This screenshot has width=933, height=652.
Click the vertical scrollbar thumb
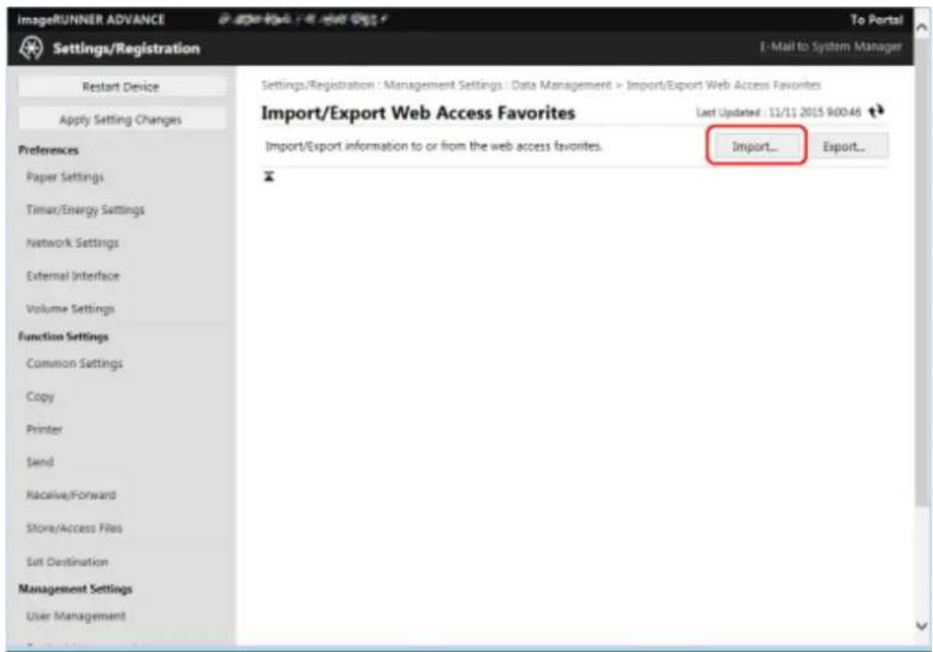pos(921,273)
